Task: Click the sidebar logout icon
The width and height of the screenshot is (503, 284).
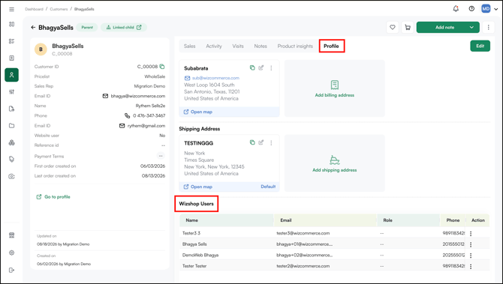Action: tap(11, 270)
